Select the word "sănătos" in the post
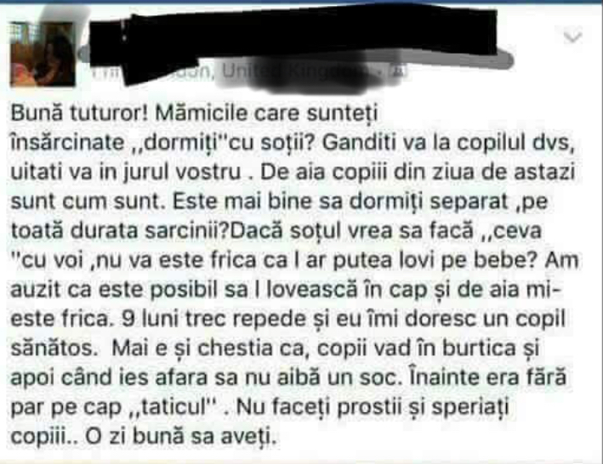The height and width of the screenshot is (464, 603). [x=51, y=348]
